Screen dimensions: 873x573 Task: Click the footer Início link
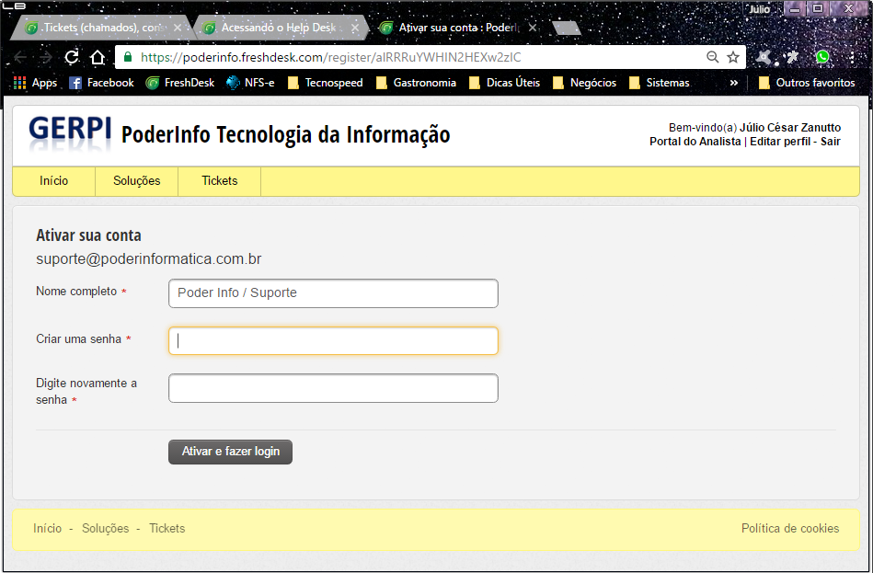[x=47, y=529]
